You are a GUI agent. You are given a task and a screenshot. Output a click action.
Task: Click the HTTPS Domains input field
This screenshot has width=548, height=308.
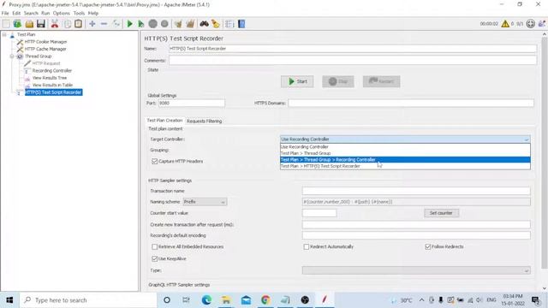411,104
